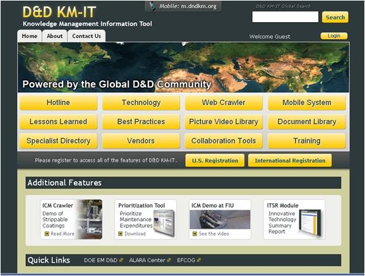
Task: Click the ICM Crawler photo thumbnail
Action: click(90, 219)
